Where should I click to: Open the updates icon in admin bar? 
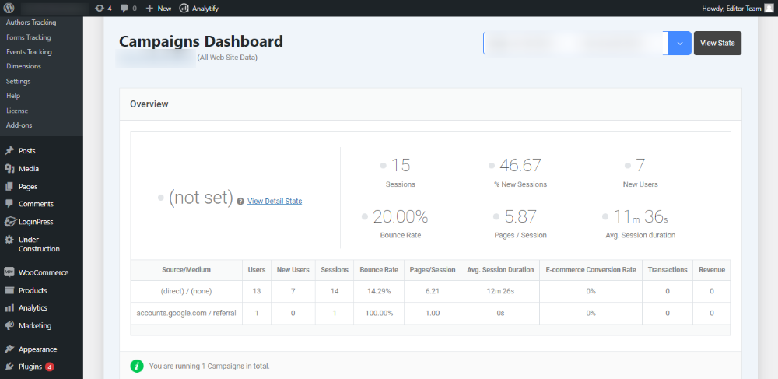click(99, 8)
